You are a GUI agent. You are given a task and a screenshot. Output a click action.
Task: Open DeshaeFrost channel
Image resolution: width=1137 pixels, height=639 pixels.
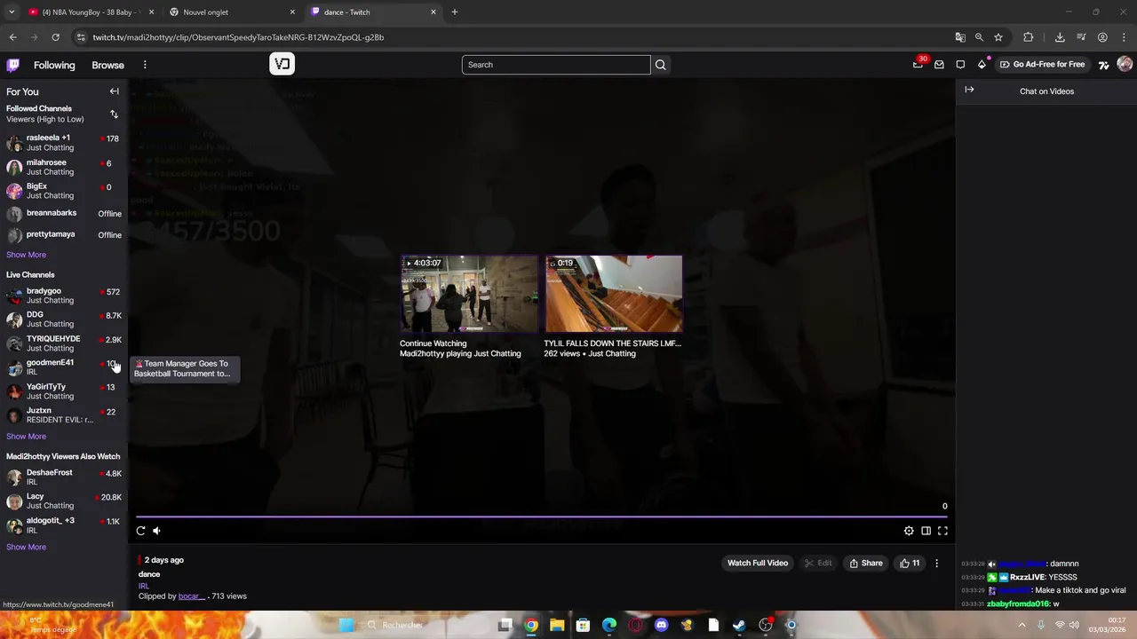coord(64,477)
